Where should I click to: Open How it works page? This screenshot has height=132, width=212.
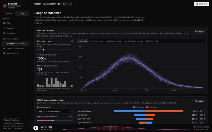15,53
